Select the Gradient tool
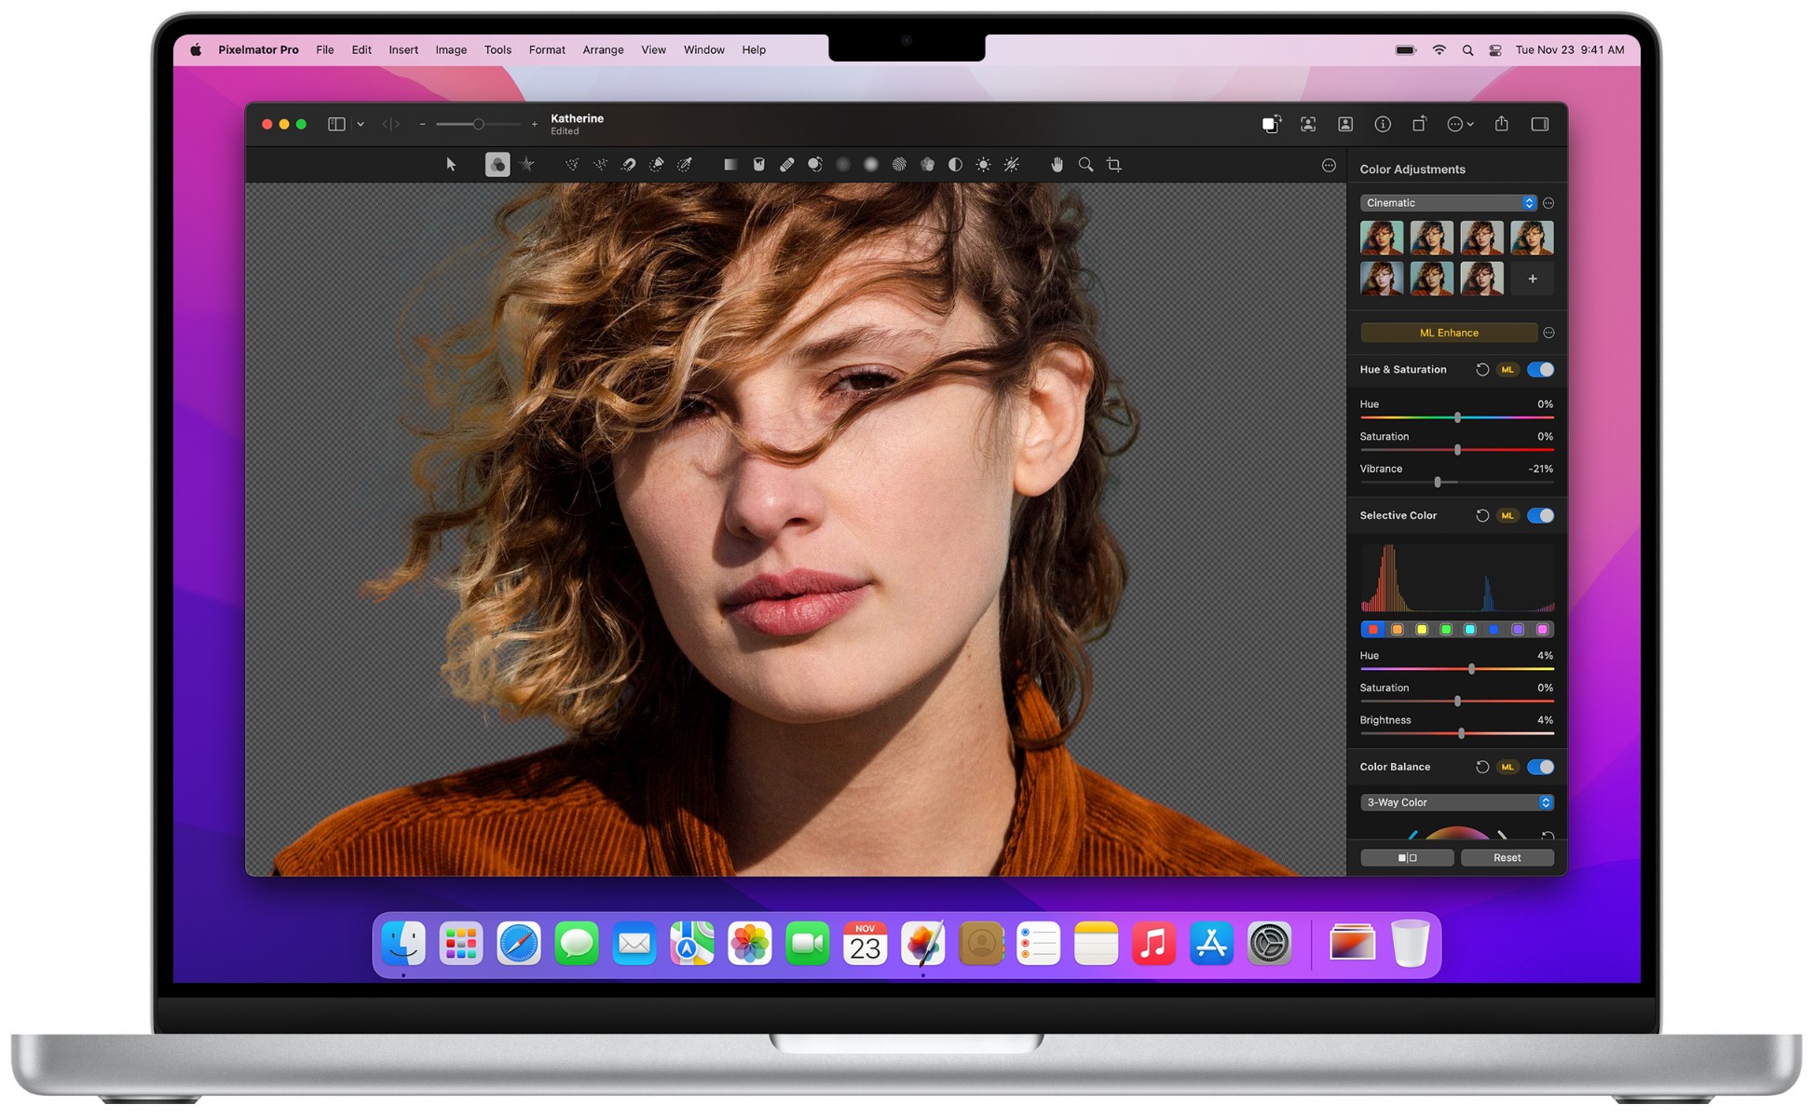This screenshot has width=1814, height=1118. 730,165
